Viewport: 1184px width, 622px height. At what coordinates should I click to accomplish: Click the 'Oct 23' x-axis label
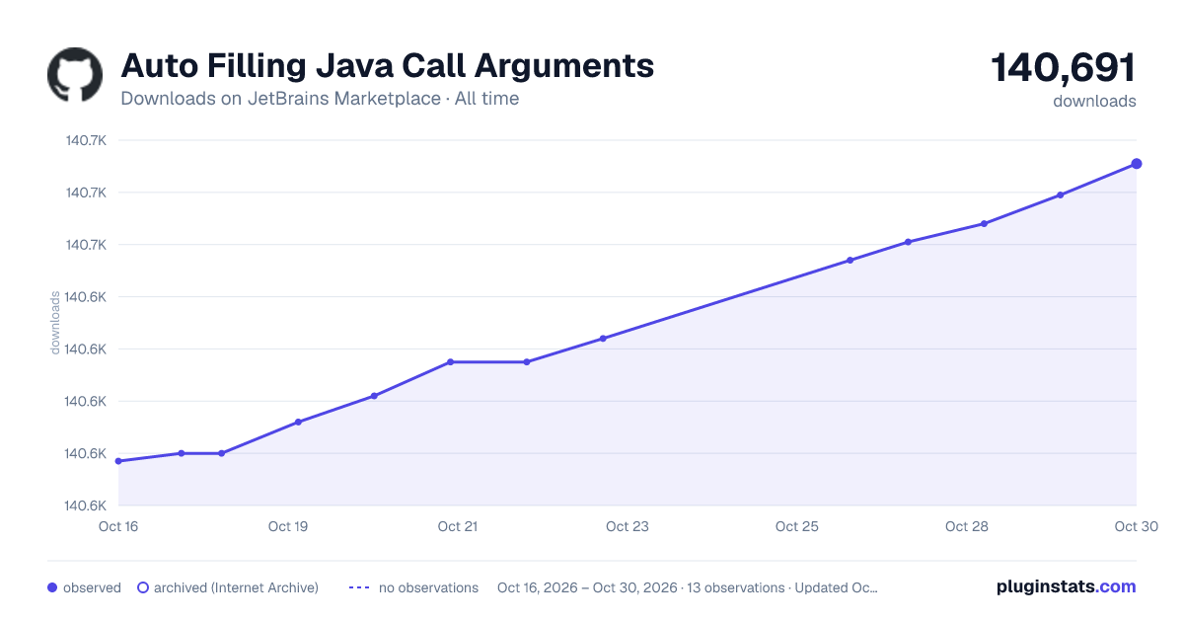pyautogui.click(x=628, y=526)
